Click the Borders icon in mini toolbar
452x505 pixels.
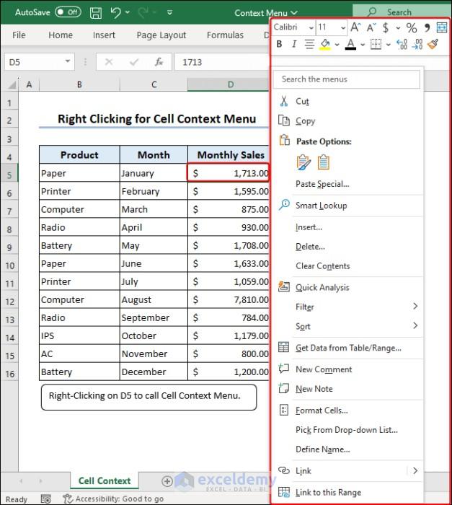(376, 44)
